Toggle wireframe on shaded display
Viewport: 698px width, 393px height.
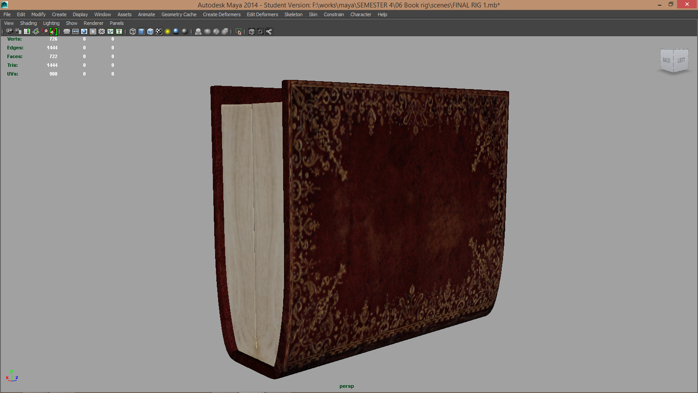pos(150,31)
